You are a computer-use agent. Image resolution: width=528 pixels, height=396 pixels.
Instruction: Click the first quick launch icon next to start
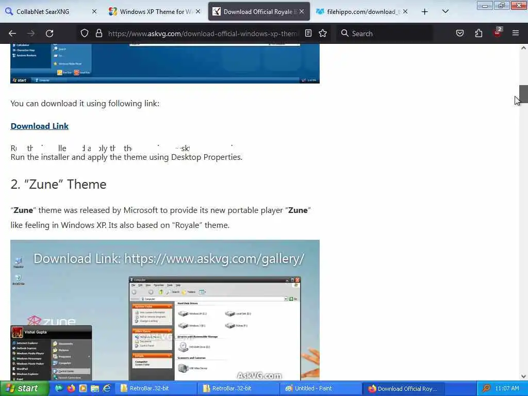coord(59,388)
